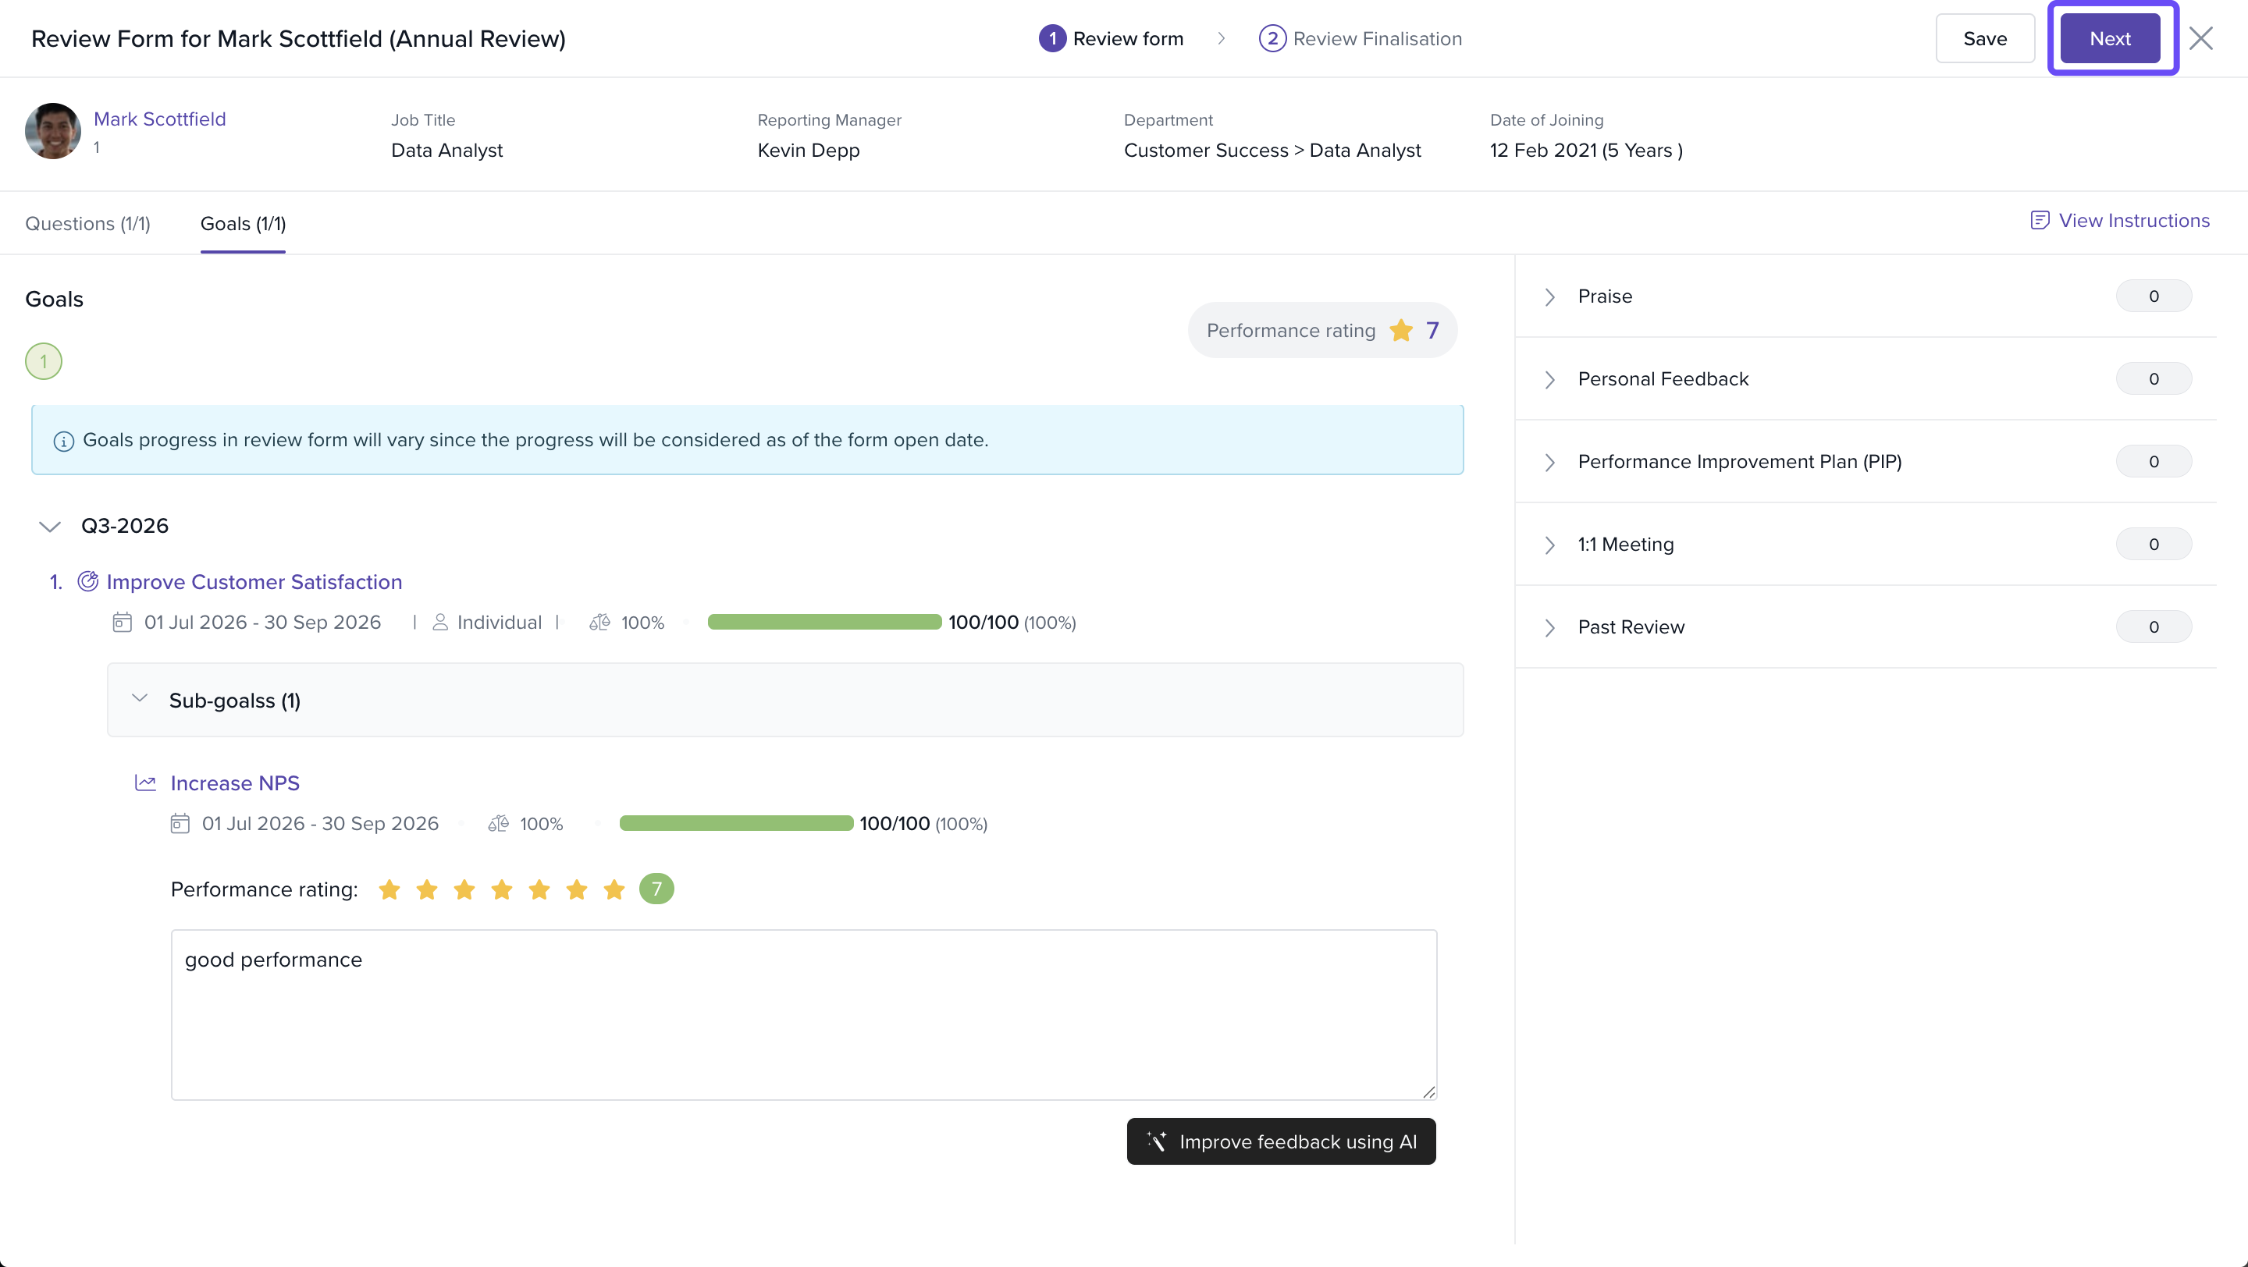Click the info icon in goals progress banner

[64, 442]
